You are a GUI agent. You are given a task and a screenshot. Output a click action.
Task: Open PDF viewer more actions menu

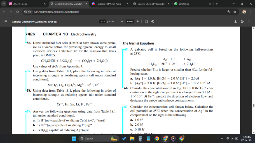tap(249, 22)
